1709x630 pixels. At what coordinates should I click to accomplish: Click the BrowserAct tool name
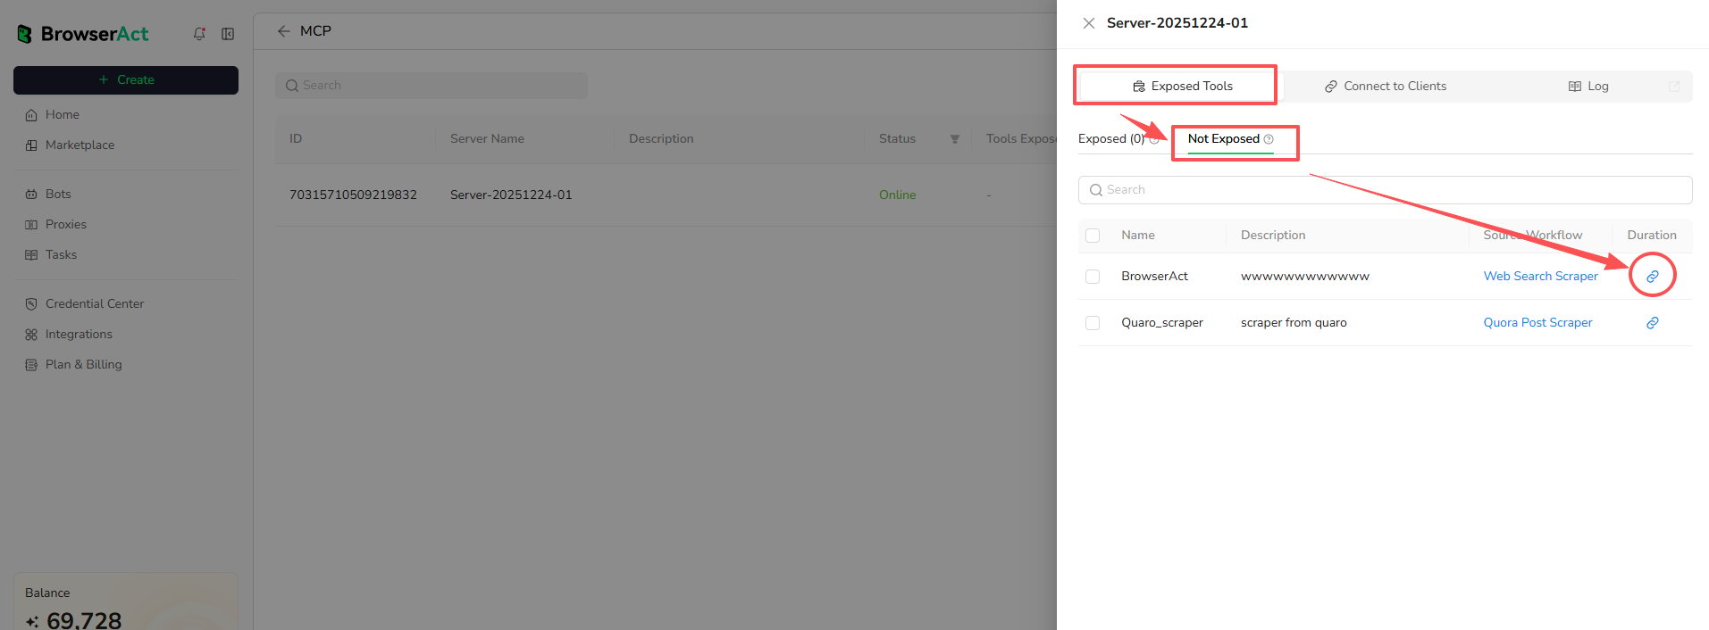(1154, 276)
